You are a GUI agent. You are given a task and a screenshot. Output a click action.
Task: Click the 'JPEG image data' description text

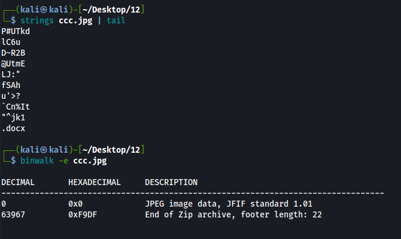click(181, 204)
